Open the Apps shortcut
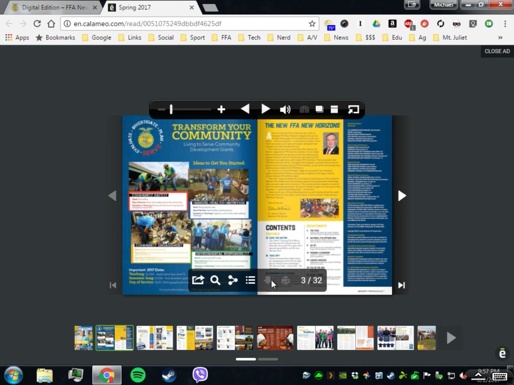This screenshot has height=385, width=514. pyautogui.click(x=17, y=37)
